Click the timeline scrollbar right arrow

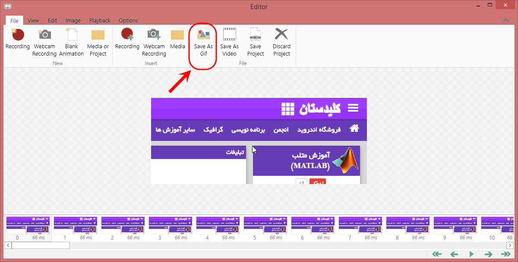coord(510,245)
